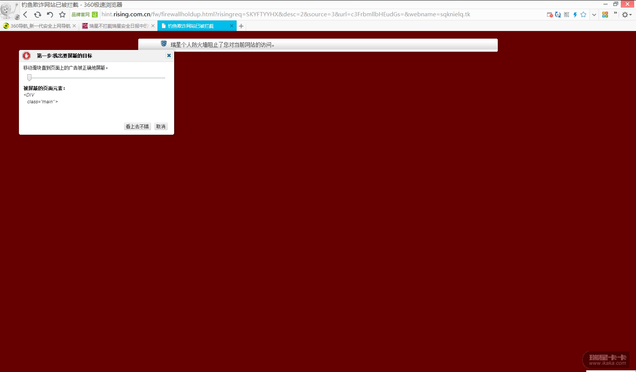Viewport: 636px width, 372px height.
Task: Minimize the browser window
Action: 605,4
